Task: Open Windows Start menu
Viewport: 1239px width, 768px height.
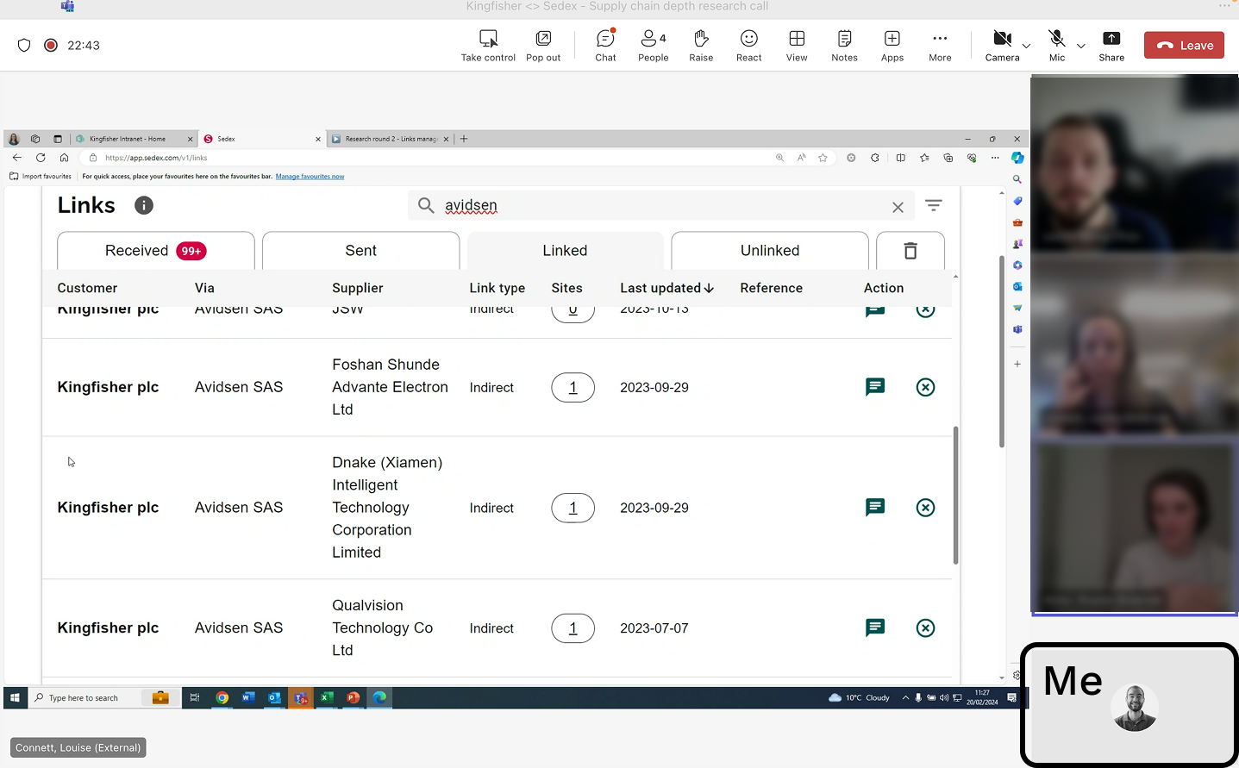Action: click(15, 697)
